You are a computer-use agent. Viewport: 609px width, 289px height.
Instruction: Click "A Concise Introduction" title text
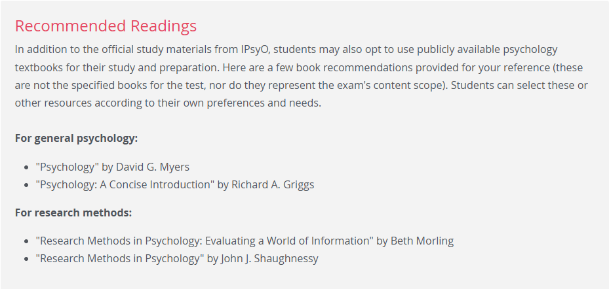coord(155,184)
